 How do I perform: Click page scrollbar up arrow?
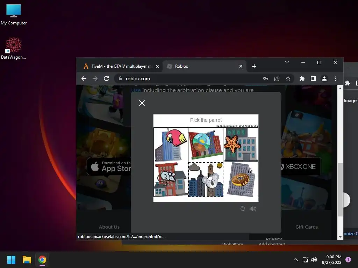(340, 88)
